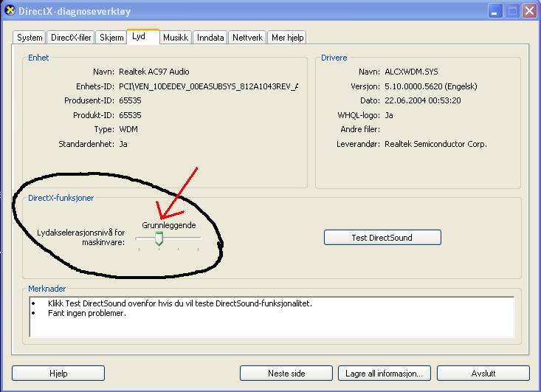Click Lagre all informasjon button
Screen dimensions: 541x392
[385, 374]
